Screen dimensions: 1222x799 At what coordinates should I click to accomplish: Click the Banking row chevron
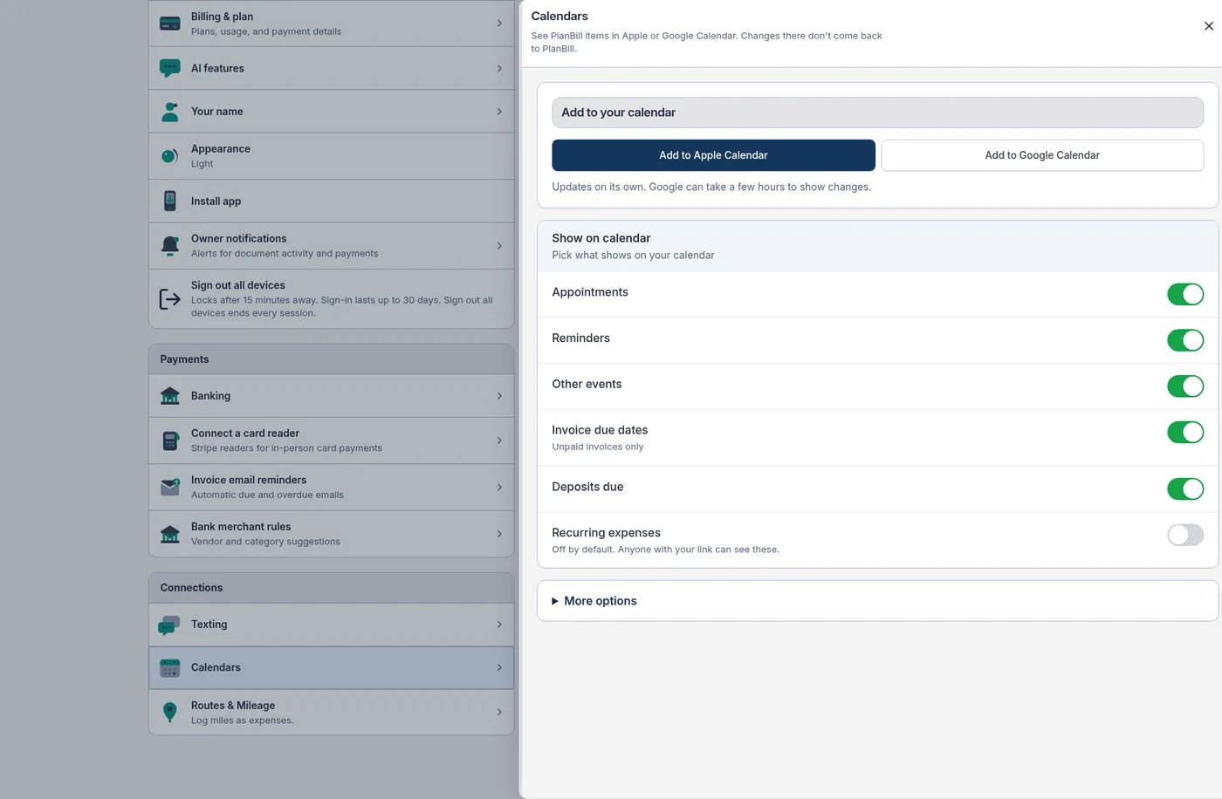pos(499,396)
